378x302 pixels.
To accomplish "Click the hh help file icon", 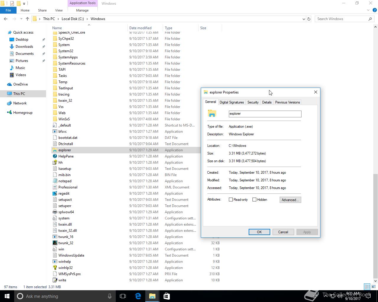I will 55,163.
